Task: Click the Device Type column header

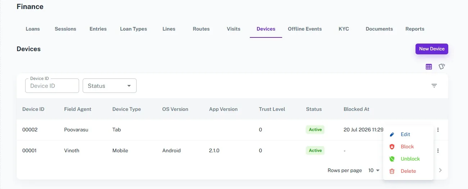Action: [x=127, y=109]
